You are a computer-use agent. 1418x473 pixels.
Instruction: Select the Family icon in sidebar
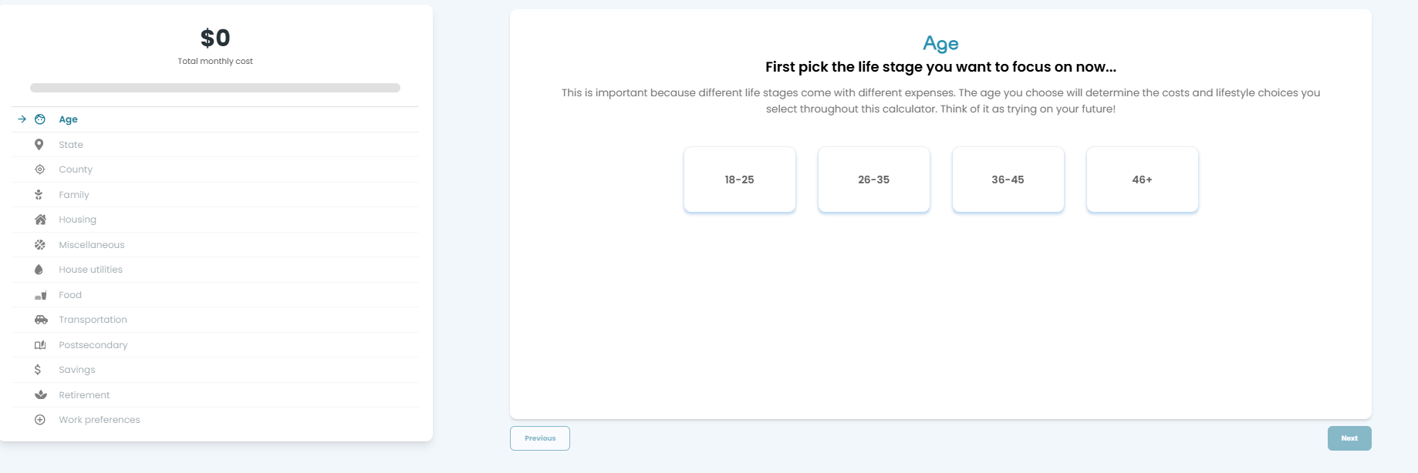coord(39,195)
